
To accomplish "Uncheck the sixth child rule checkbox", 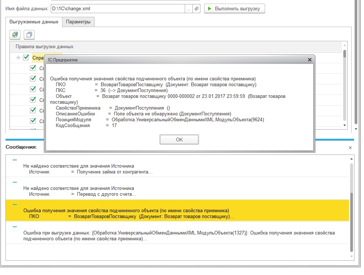I will pos(33,121).
